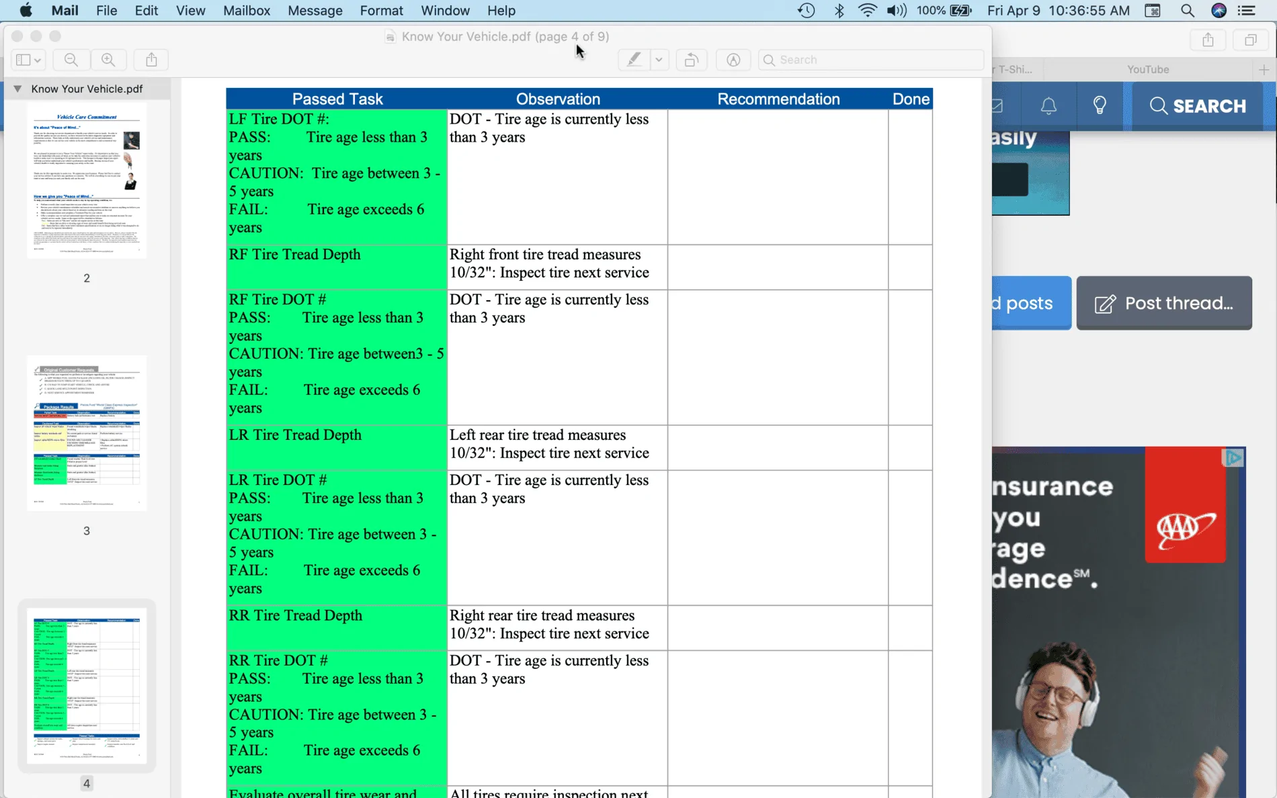
Task: Click the "LF Tire DOT #:" text
Action: pyautogui.click(x=279, y=119)
